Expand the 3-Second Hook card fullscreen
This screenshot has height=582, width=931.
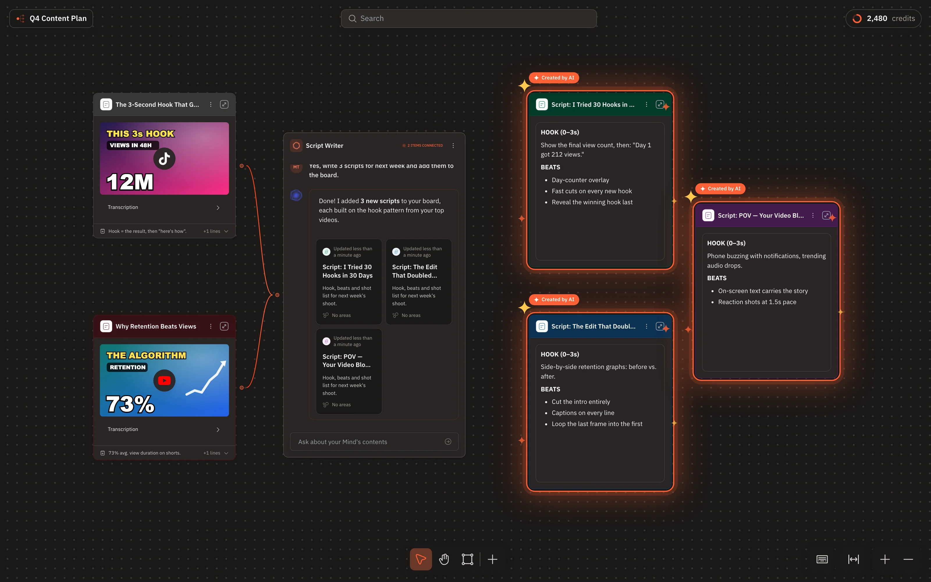(x=224, y=104)
